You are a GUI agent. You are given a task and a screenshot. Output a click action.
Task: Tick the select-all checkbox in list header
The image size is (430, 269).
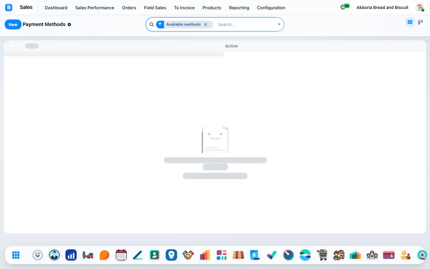tap(11, 46)
